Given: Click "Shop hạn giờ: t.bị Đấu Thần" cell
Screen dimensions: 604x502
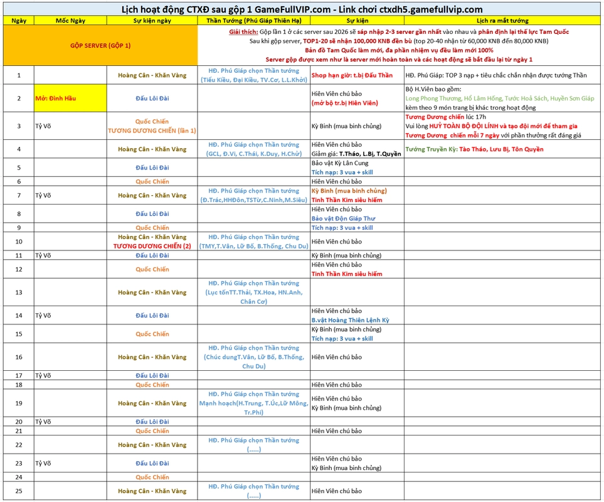Looking at the screenshot, I should click(352, 75).
